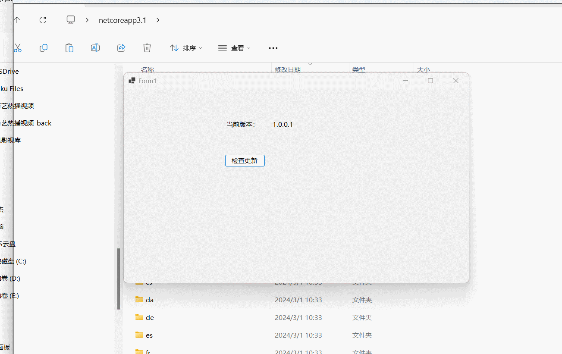This screenshot has width=562, height=354.
Task: Click the 检查更新 button in Form1
Action: [245, 160]
